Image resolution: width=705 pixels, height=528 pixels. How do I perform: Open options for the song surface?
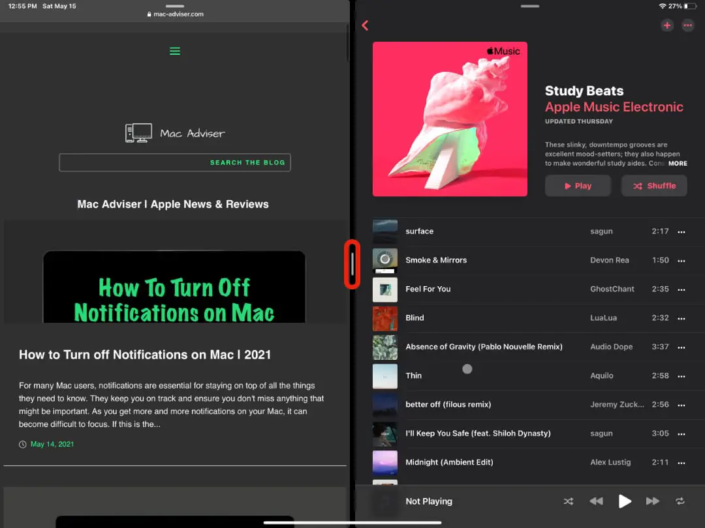click(x=681, y=232)
